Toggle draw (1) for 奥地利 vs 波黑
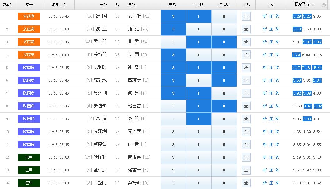The image size is (330, 189). pos(199,93)
